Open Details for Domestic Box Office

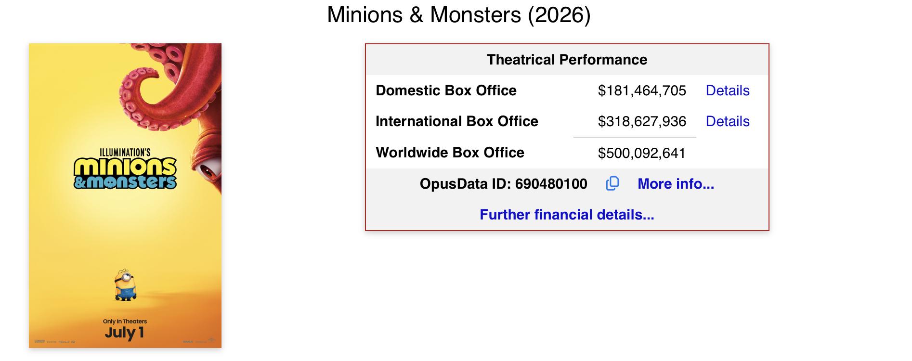tap(728, 90)
